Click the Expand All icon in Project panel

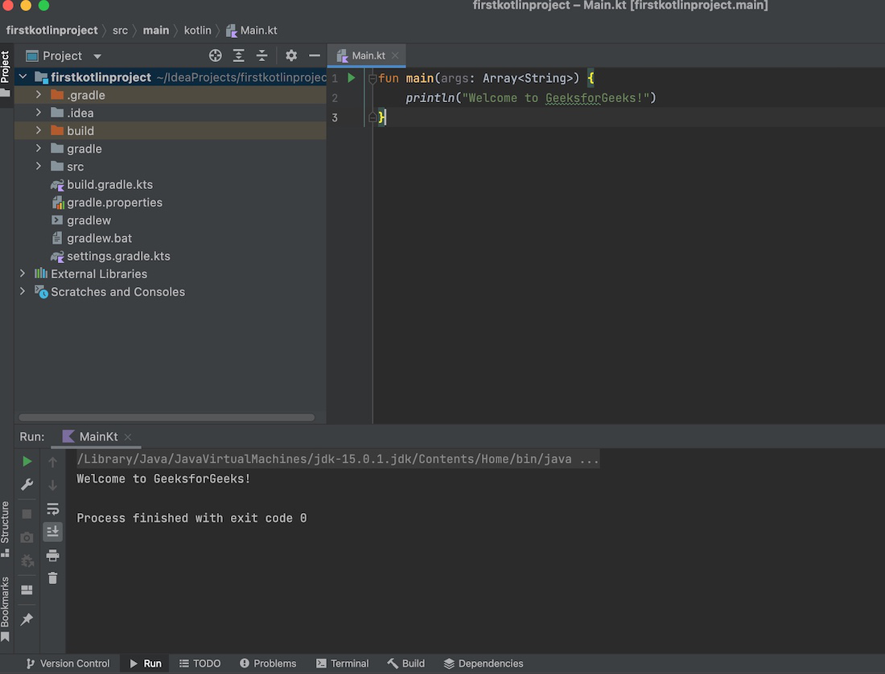click(x=239, y=55)
